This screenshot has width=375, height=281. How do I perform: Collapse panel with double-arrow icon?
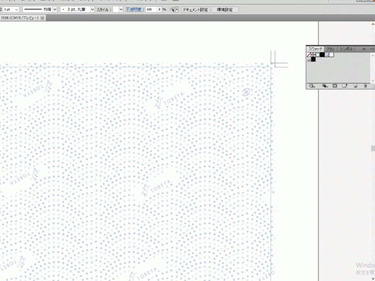click(364, 49)
